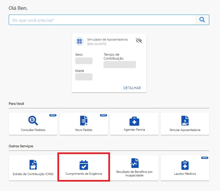Click the 'Cumprimento de Exigência' label

(x=84, y=174)
